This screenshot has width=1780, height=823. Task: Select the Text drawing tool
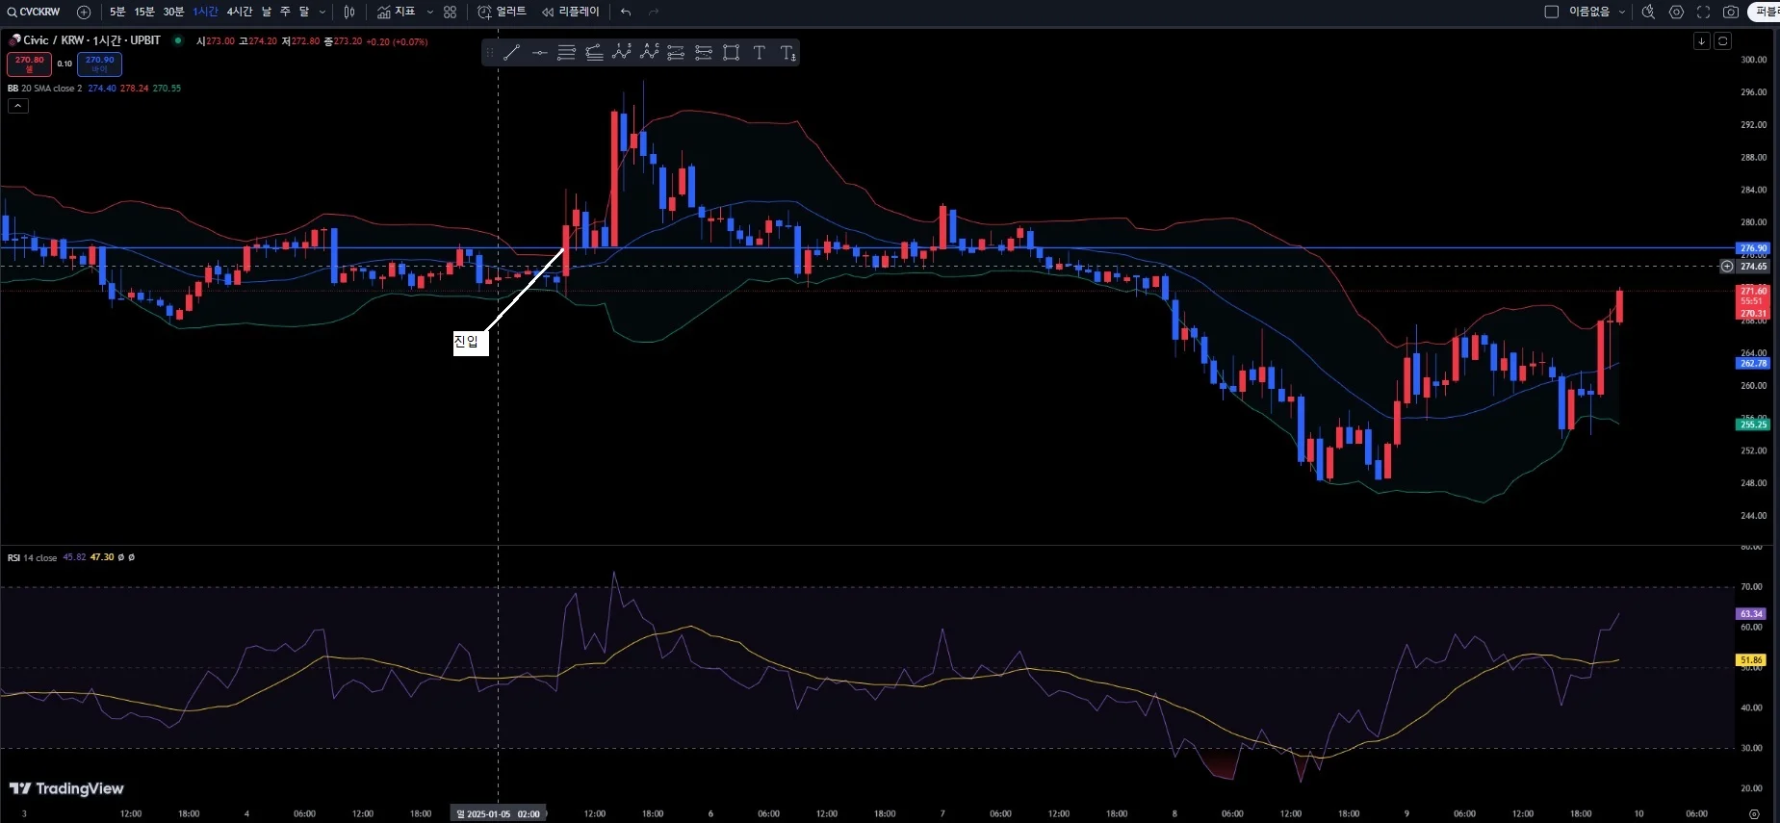760,53
